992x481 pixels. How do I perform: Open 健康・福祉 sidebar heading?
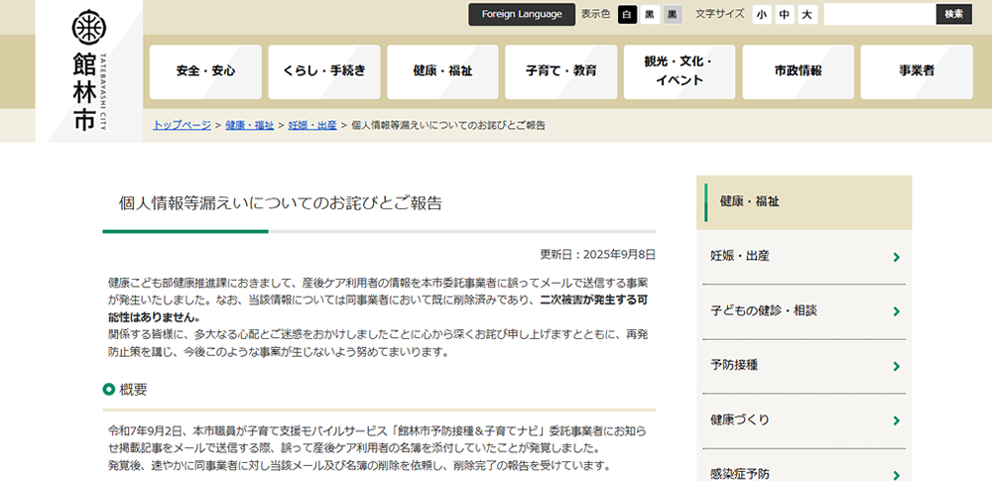point(805,202)
